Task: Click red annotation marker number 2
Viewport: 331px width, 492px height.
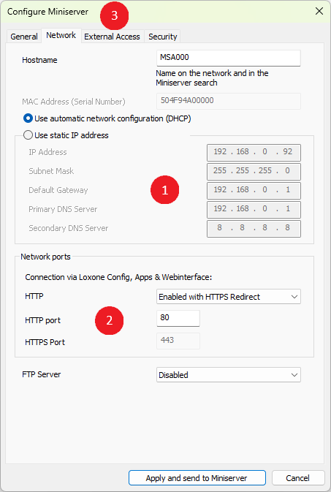Action: [x=109, y=320]
